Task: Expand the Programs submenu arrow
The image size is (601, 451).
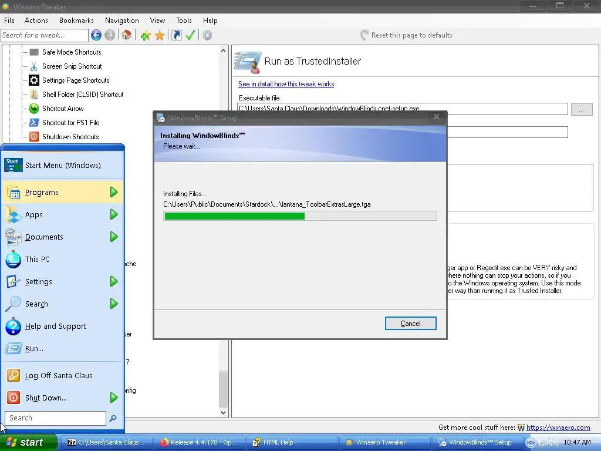Action: [114, 192]
